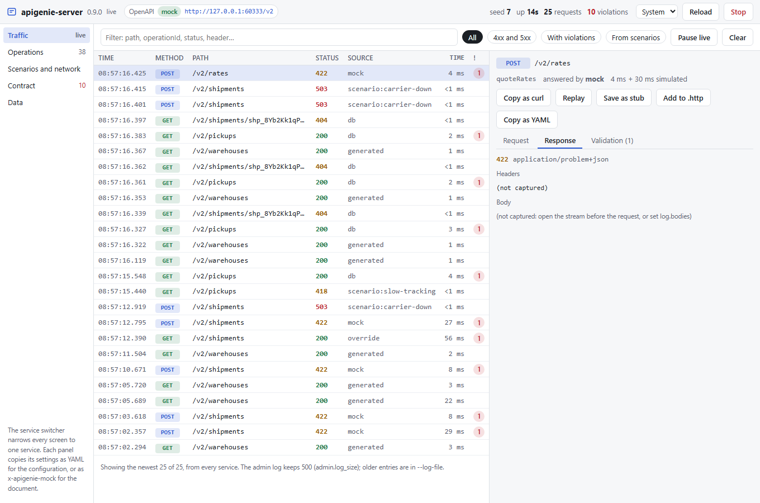This screenshot has width=760, height=503.
Task: Select the 08:57:02.294 warehouses row
Action: tap(291, 447)
